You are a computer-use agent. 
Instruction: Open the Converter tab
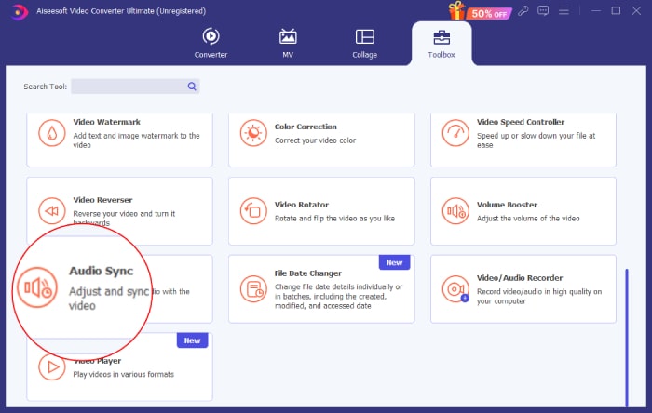click(x=211, y=43)
